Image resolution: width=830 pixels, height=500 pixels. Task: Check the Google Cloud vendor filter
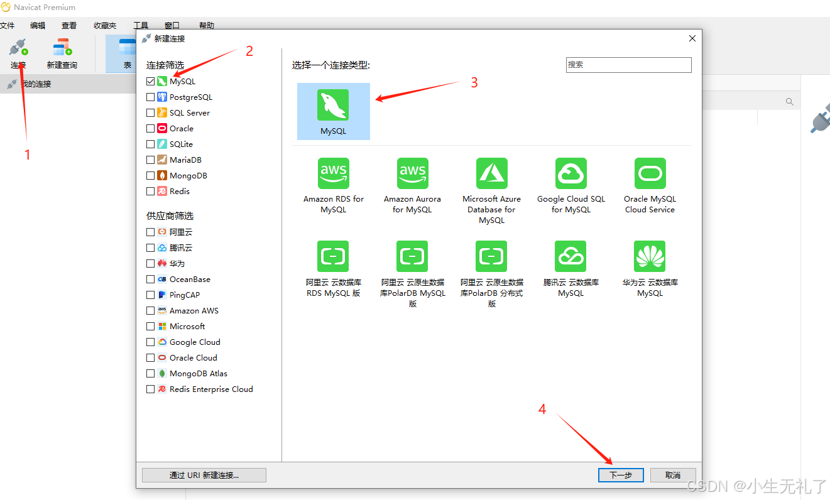coord(150,342)
